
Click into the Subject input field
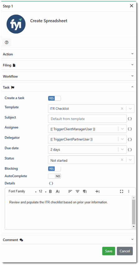click(87, 119)
